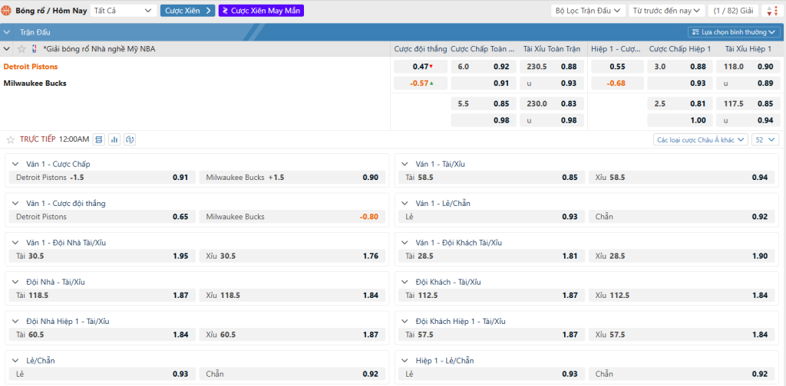
Task: Open the 52 markets dropdown
Action: click(x=765, y=139)
